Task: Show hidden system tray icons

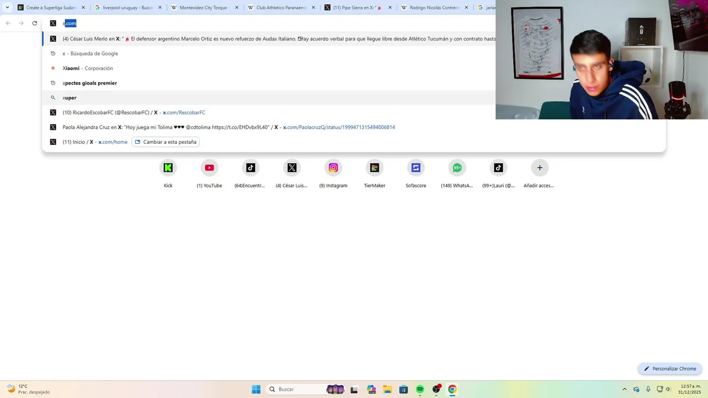Action: point(624,389)
